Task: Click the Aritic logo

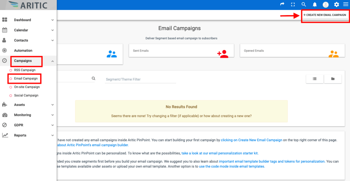Action: pyautogui.click(x=28, y=5)
